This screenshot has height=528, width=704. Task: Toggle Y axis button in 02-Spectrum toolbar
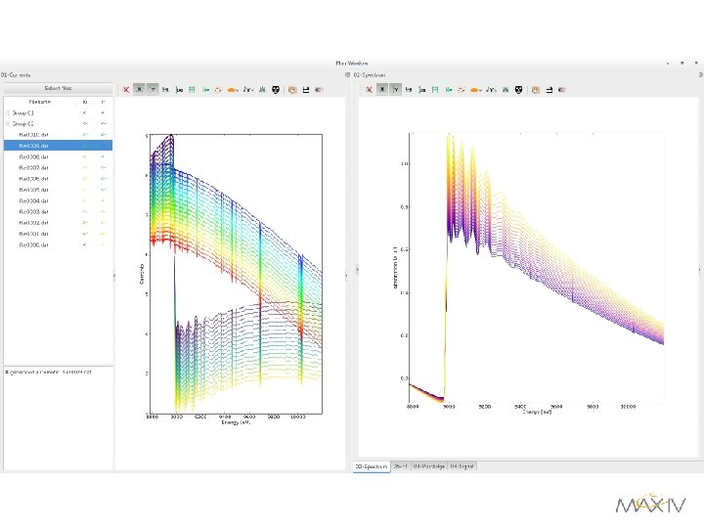[x=396, y=90]
